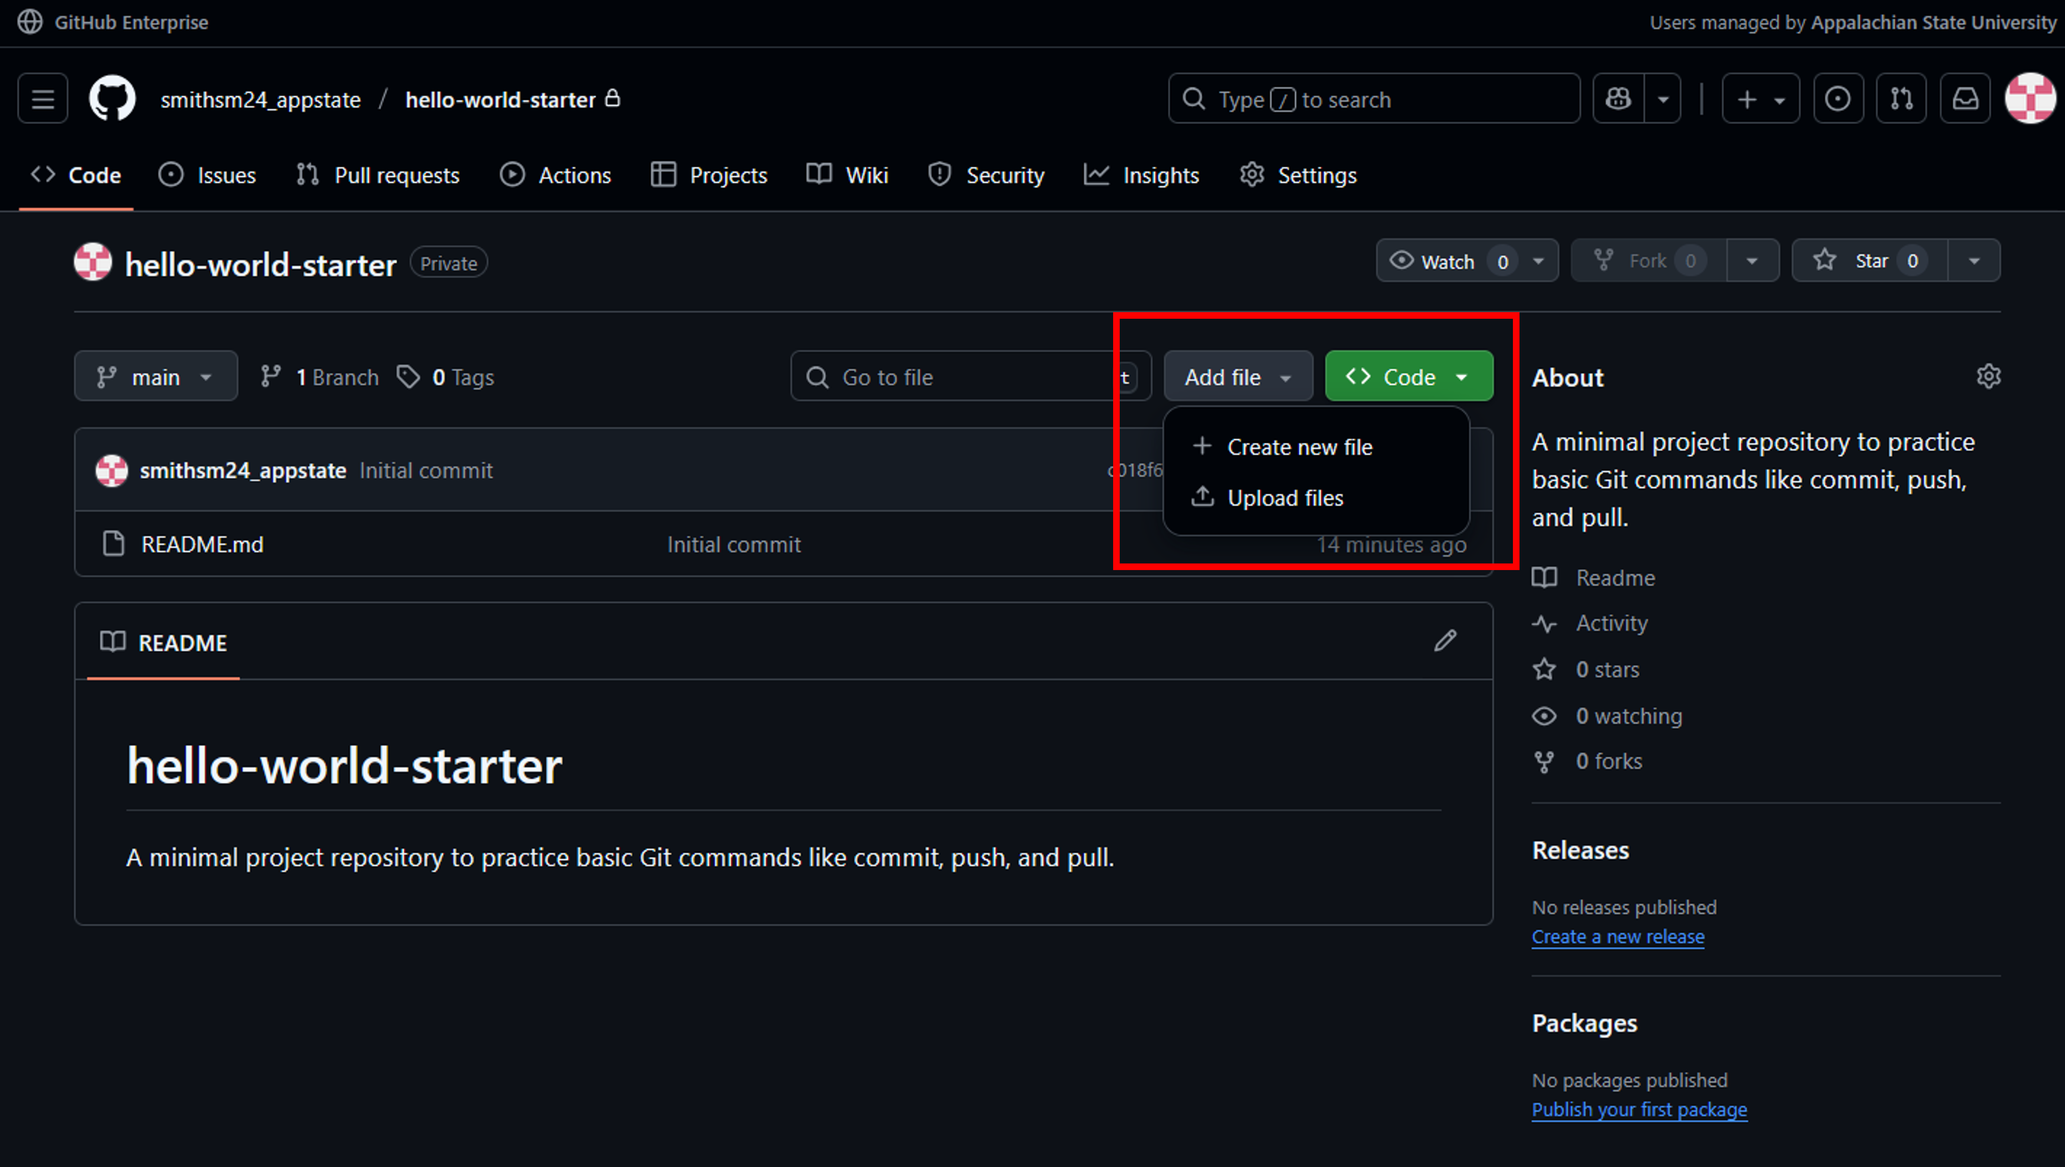
Task: Open the navigation hamburger menu
Action: click(41, 98)
